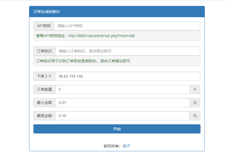Click the API密钥 label prefix
Screen dimensions: 225x163
(x=44, y=26)
